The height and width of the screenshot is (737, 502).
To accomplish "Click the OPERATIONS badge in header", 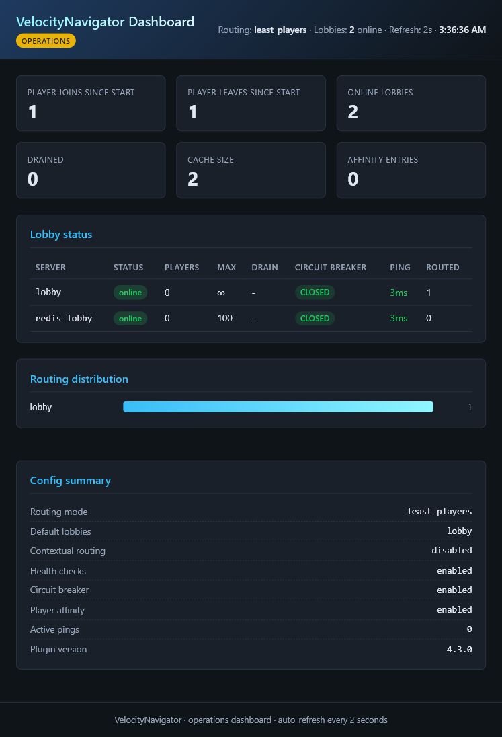I will click(x=46, y=41).
